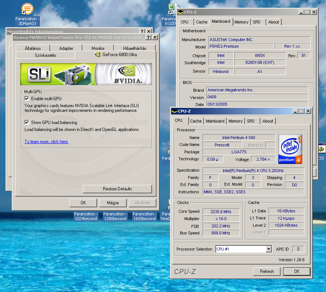Open Memory tab in back CPU-Z window

tap(241, 22)
